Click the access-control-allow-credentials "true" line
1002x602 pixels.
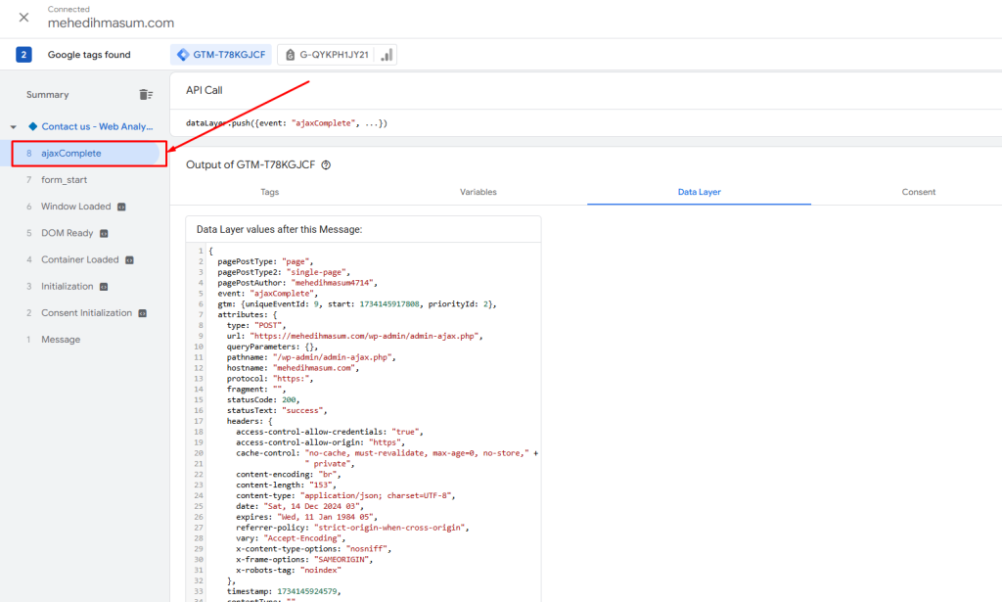(329, 432)
